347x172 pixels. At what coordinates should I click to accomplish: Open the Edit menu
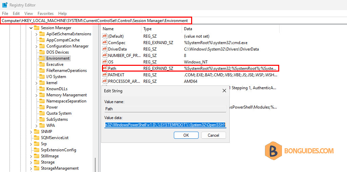pos(16,14)
